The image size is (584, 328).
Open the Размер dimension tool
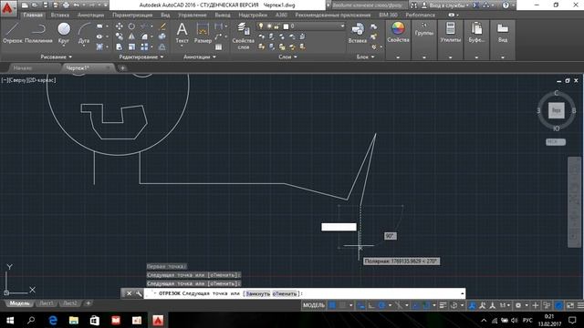click(x=203, y=33)
